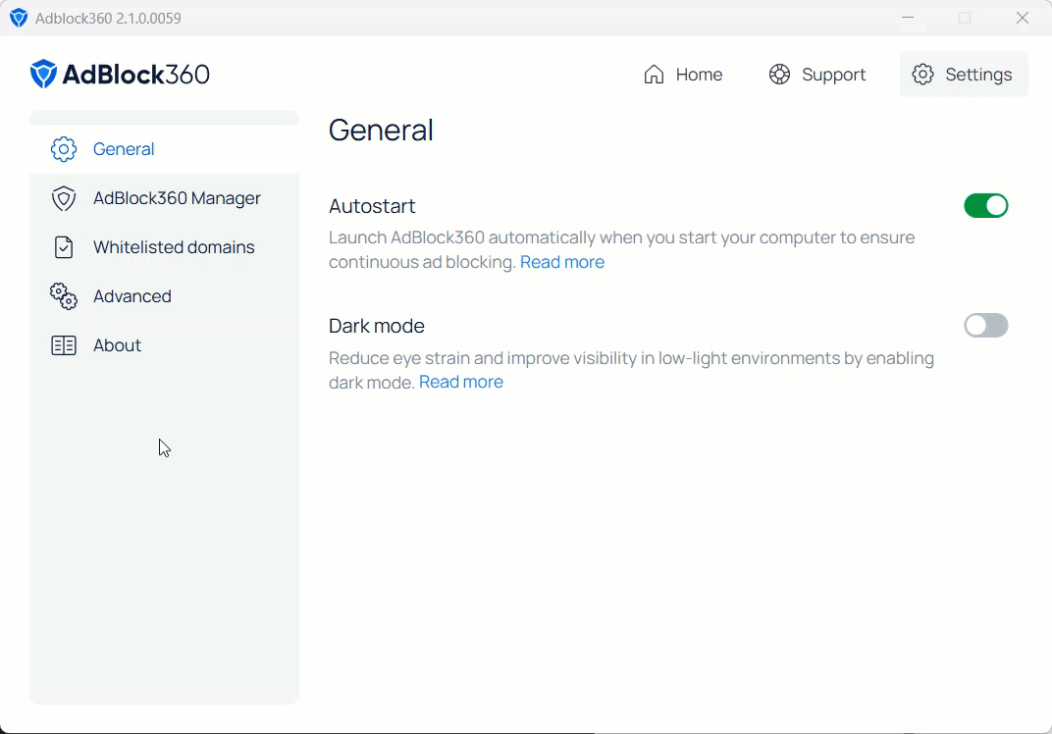Image resolution: width=1052 pixels, height=734 pixels.
Task: Enable the Dark mode toggle
Action: point(985,326)
